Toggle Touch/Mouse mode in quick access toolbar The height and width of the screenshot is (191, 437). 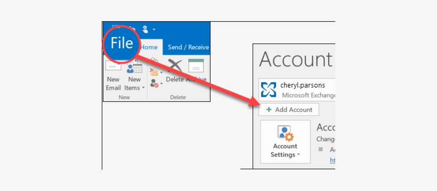pos(145,29)
